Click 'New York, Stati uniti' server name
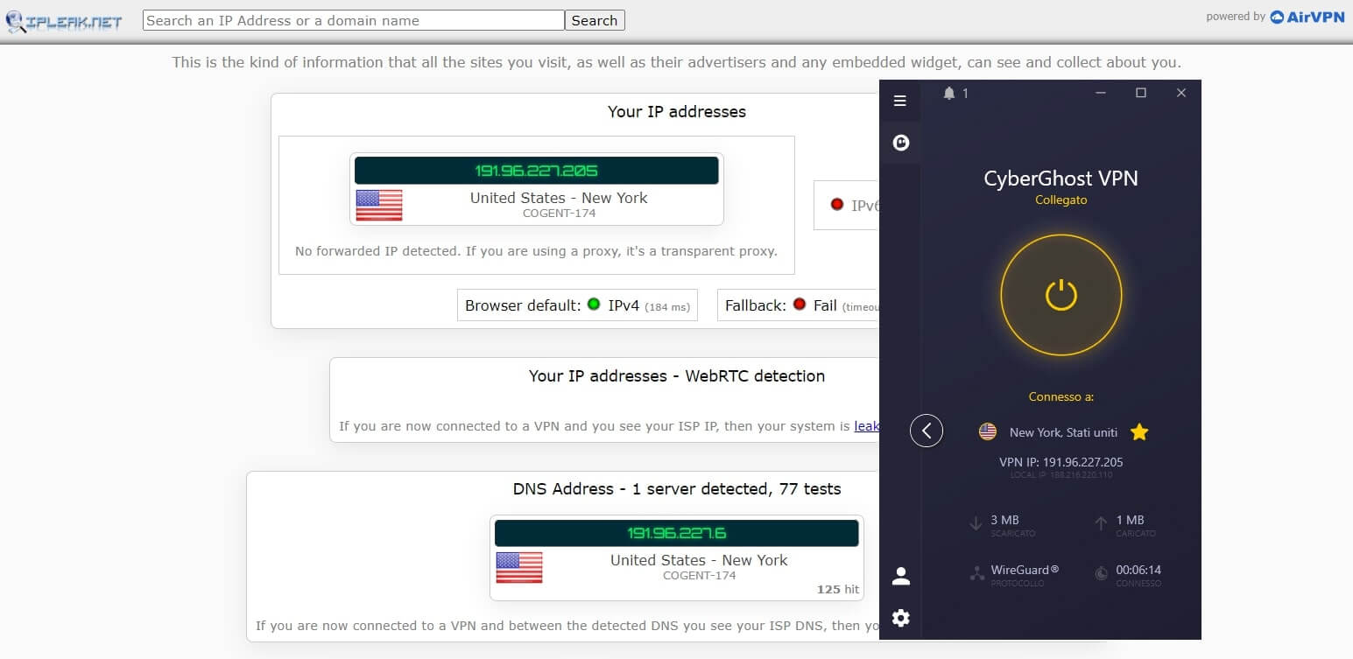 pos(1063,432)
